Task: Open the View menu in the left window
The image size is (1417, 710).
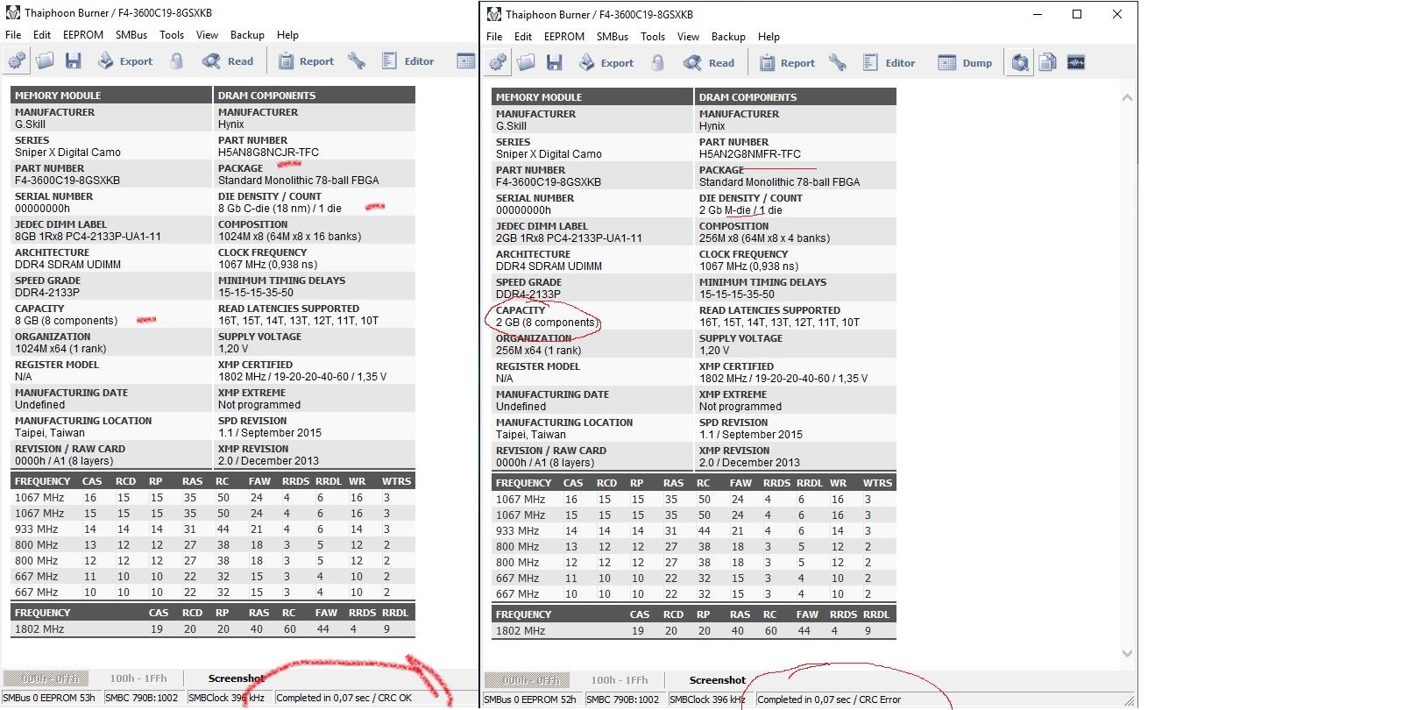Action: click(x=208, y=35)
